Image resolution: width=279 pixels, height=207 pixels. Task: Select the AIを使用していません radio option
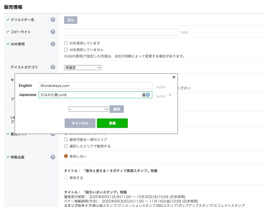tap(66, 49)
